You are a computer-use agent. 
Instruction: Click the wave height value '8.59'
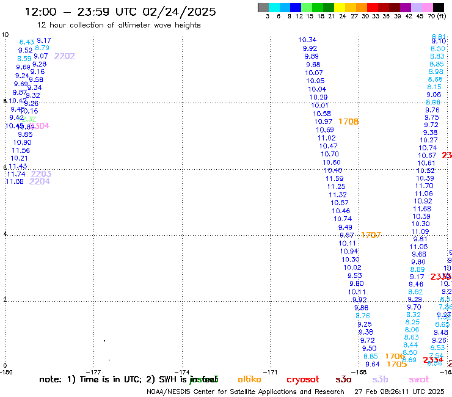[24, 59]
